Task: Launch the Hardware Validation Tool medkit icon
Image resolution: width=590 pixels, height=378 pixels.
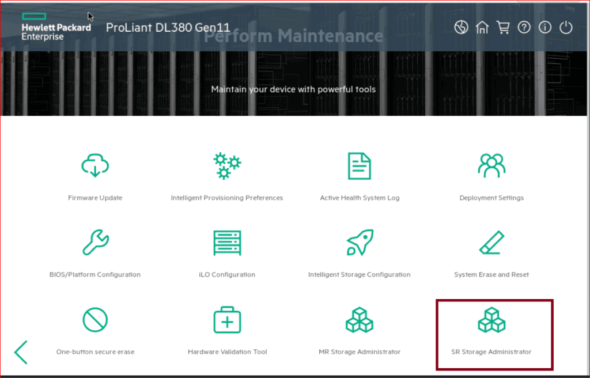Action: coord(227,320)
